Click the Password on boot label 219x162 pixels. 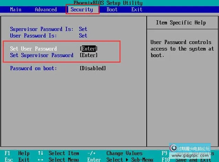[x=33, y=68]
